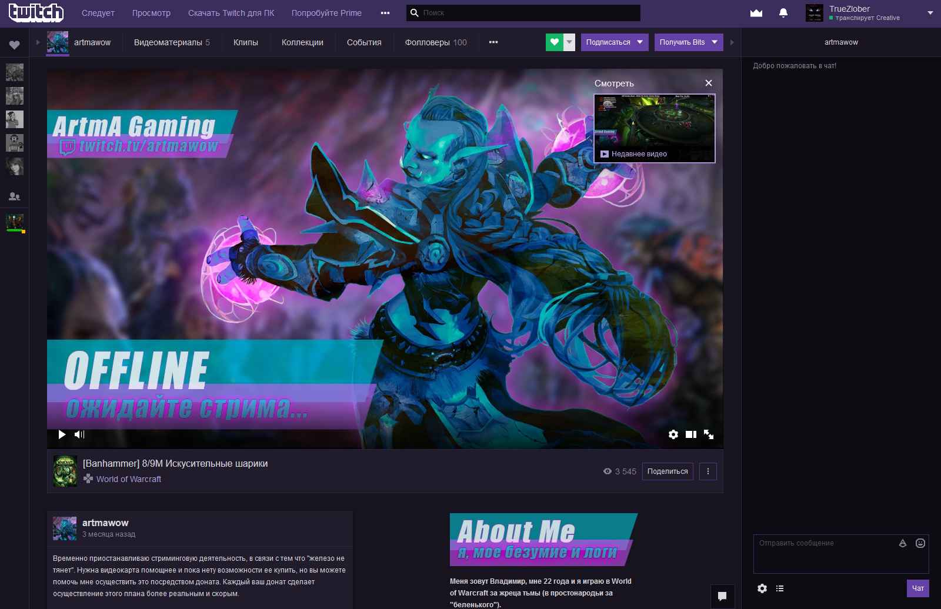Toggle the green follow heart button

pos(554,42)
